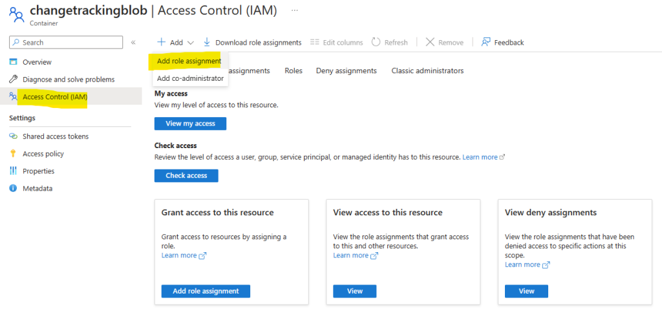Click View button under View deny assignments

coord(526,291)
